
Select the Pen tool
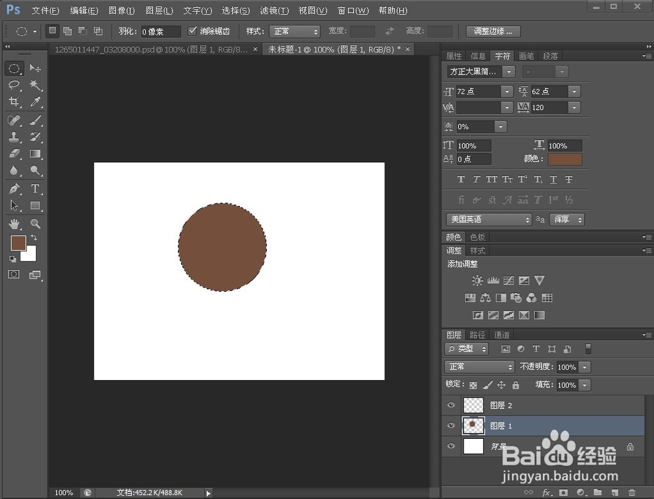[14, 188]
